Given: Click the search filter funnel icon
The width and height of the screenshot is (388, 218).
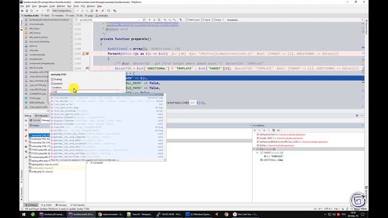Looking at the screenshot, I should pyautogui.click(x=181, y=20).
